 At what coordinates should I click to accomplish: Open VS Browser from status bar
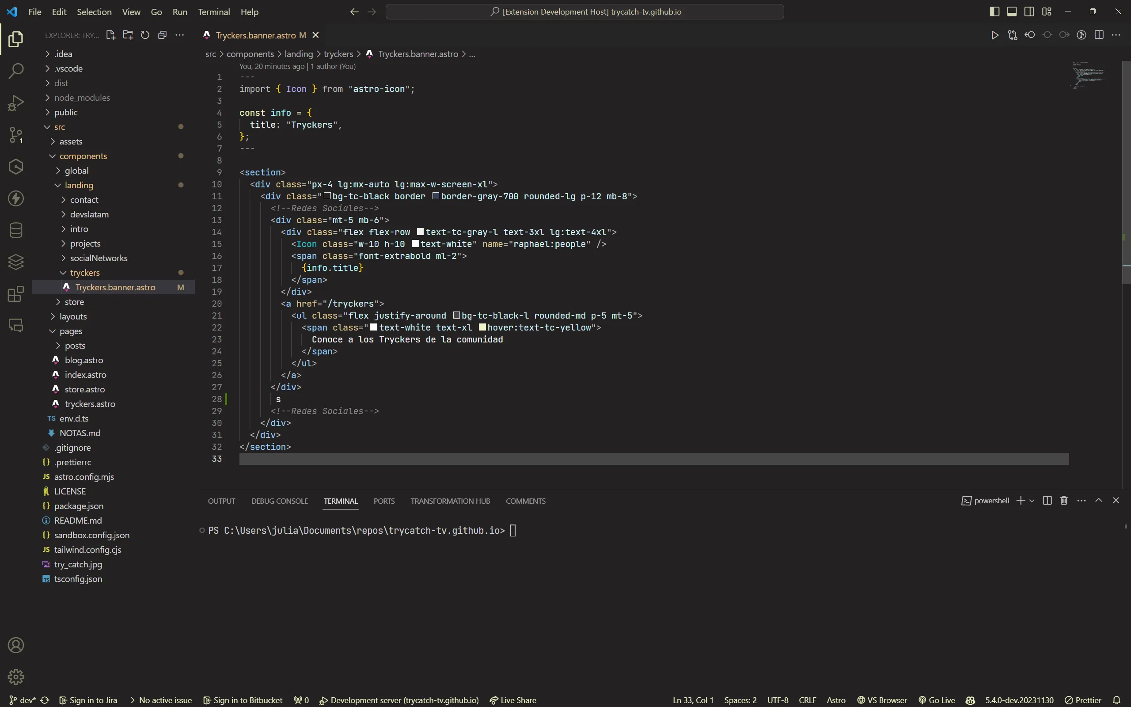(882, 700)
